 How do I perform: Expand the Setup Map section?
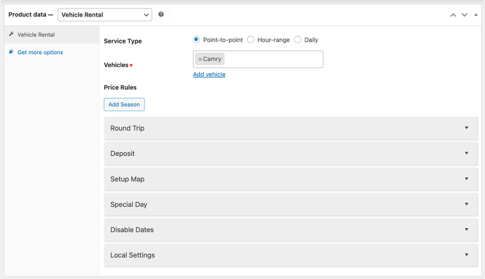pyautogui.click(x=290, y=179)
